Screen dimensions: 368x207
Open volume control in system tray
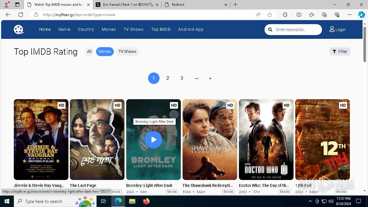[331, 201]
